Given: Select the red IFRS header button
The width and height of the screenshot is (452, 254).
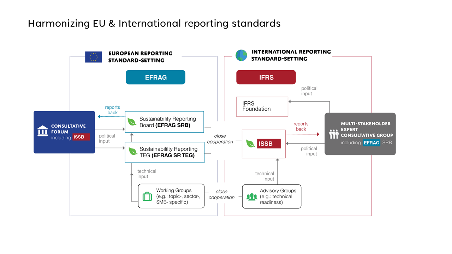Looking at the screenshot, I should (266, 77).
